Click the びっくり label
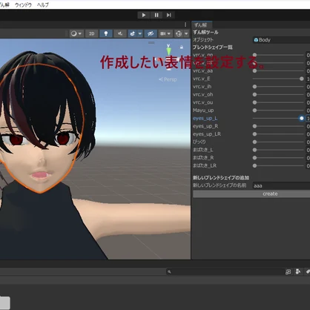The height and width of the screenshot is (310, 310). pyautogui.click(x=199, y=142)
